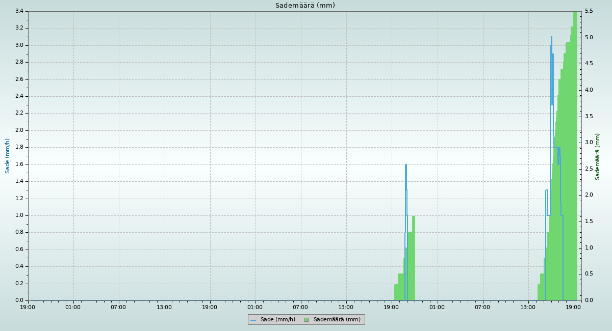Image resolution: width=612 pixels, height=331 pixels.
Task: Click the chart title 'Sademäärä (mm)' at top
Action: [x=305, y=6]
